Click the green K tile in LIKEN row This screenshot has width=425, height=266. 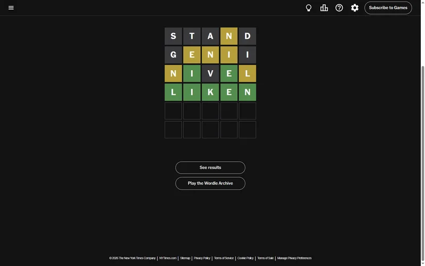click(x=210, y=92)
